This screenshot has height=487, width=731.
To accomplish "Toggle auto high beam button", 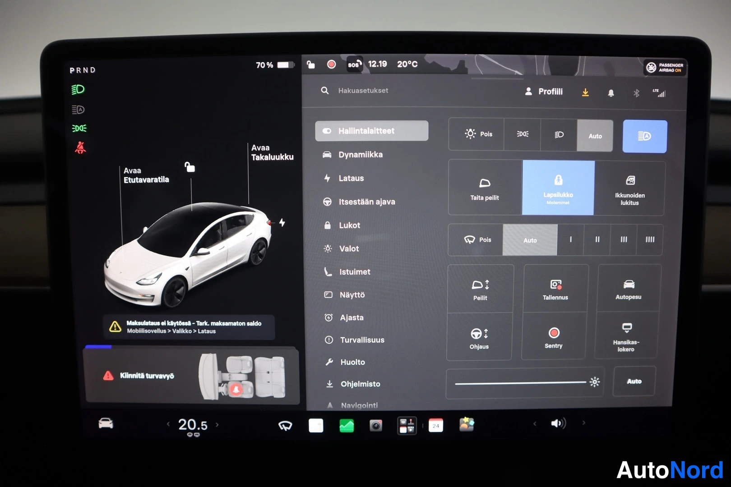I will 644,136.
